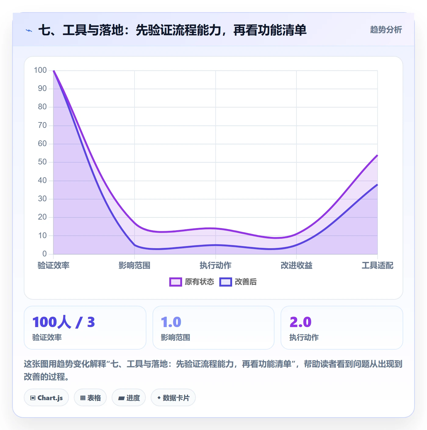Image resolution: width=427 pixels, height=430 pixels.
Task: Click the 工具适配 x-axis label
Action: 378,265
